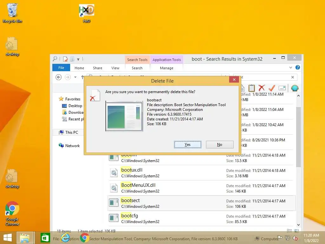
Task: Switch to the Home ribbon tab
Action: click(x=79, y=68)
